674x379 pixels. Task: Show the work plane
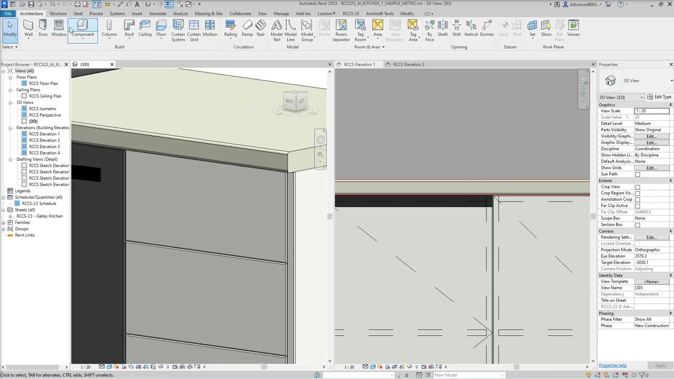point(547,29)
